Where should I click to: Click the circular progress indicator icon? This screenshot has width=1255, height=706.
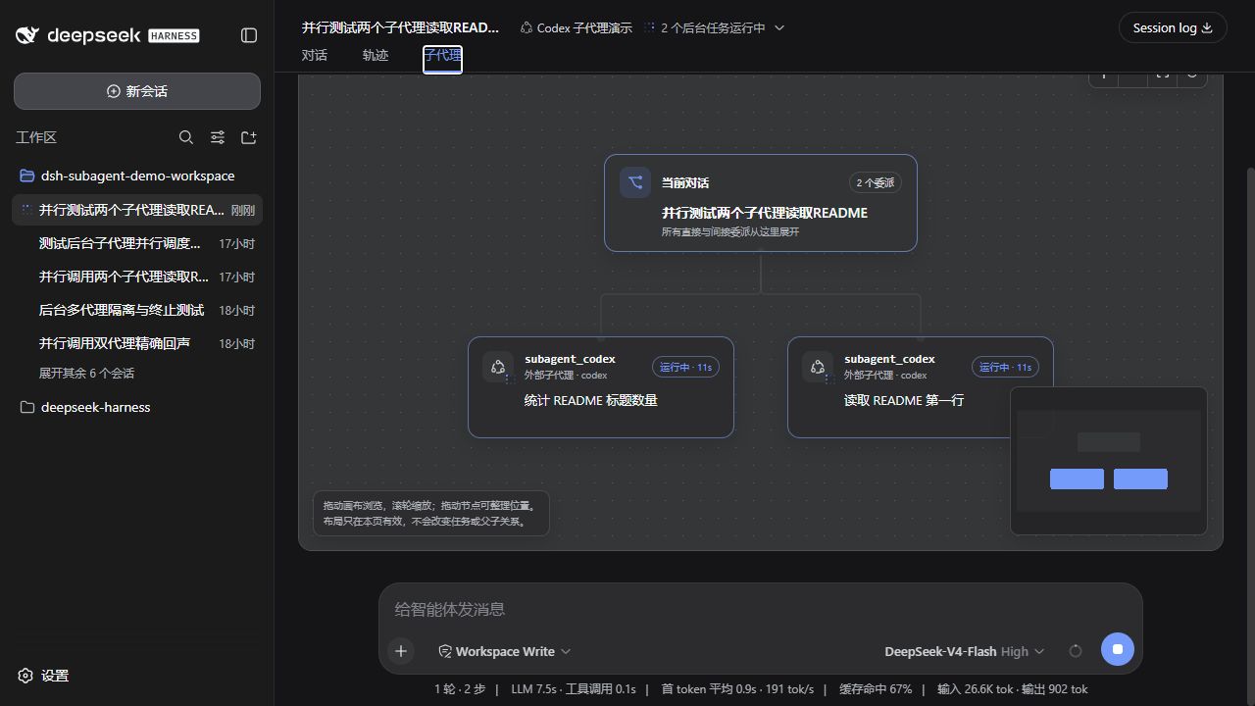(1076, 651)
